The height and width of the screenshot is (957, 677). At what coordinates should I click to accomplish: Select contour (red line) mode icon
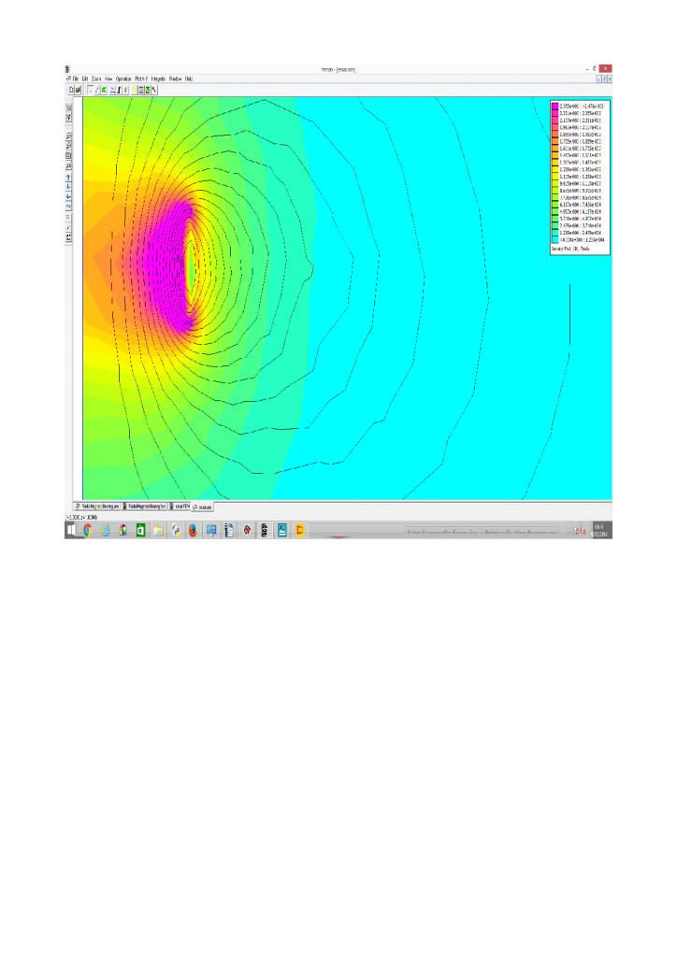click(96, 90)
